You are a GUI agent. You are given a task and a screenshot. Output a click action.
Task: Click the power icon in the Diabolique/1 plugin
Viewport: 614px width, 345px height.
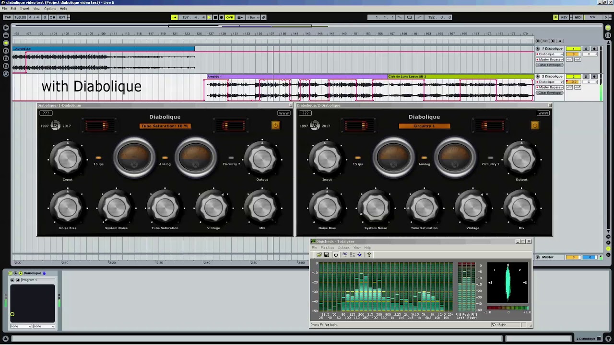point(275,126)
